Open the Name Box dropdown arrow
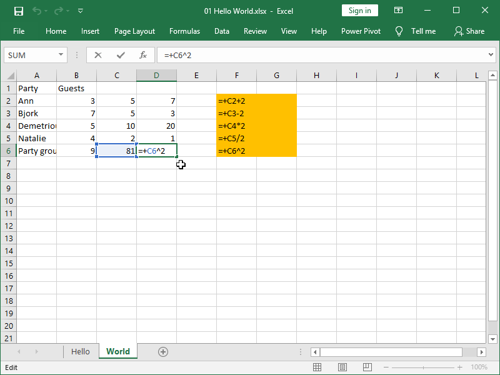Image resolution: width=500 pixels, height=375 pixels. [61, 55]
